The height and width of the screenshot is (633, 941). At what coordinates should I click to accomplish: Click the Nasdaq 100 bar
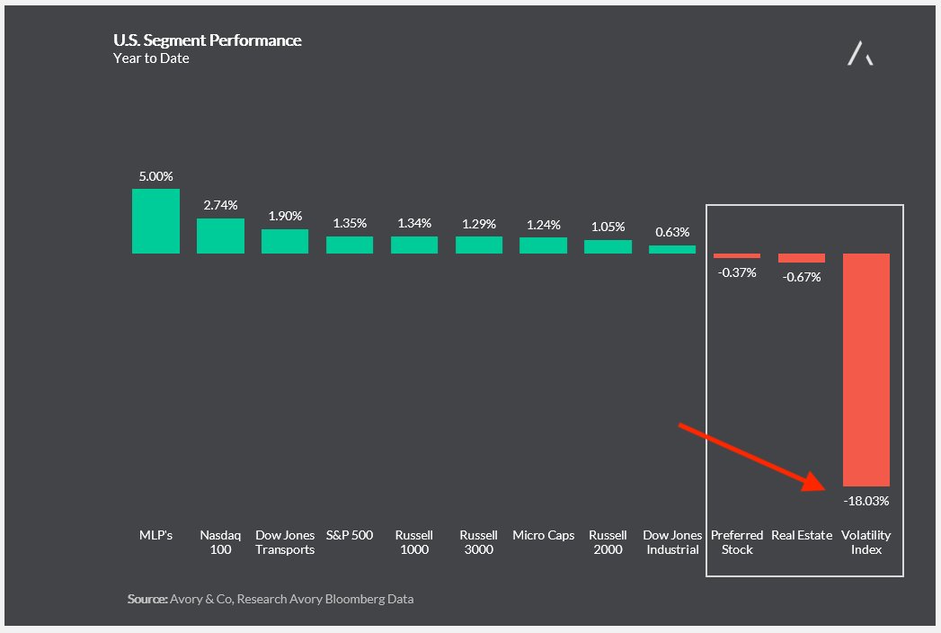click(x=220, y=236)
